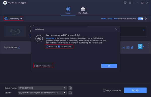Expand the MP4 format icon dropdown
Screen dimensions: 151x97
(144, 46)
